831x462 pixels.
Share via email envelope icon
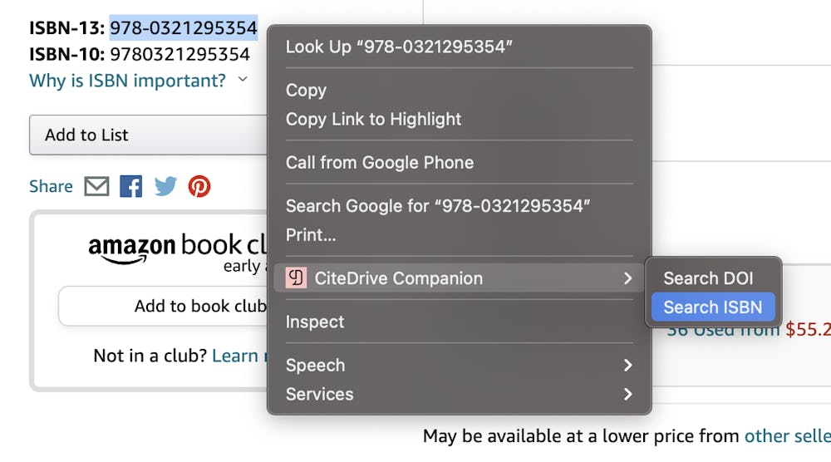(96, 186)
